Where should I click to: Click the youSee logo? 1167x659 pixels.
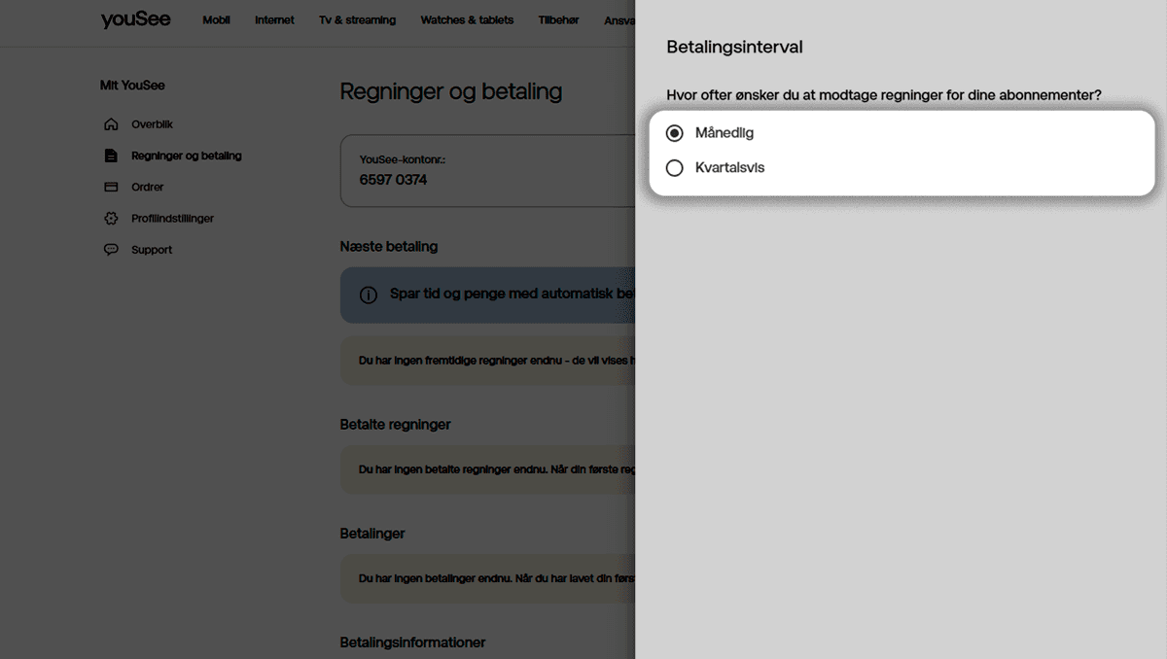tap(135, 18)
